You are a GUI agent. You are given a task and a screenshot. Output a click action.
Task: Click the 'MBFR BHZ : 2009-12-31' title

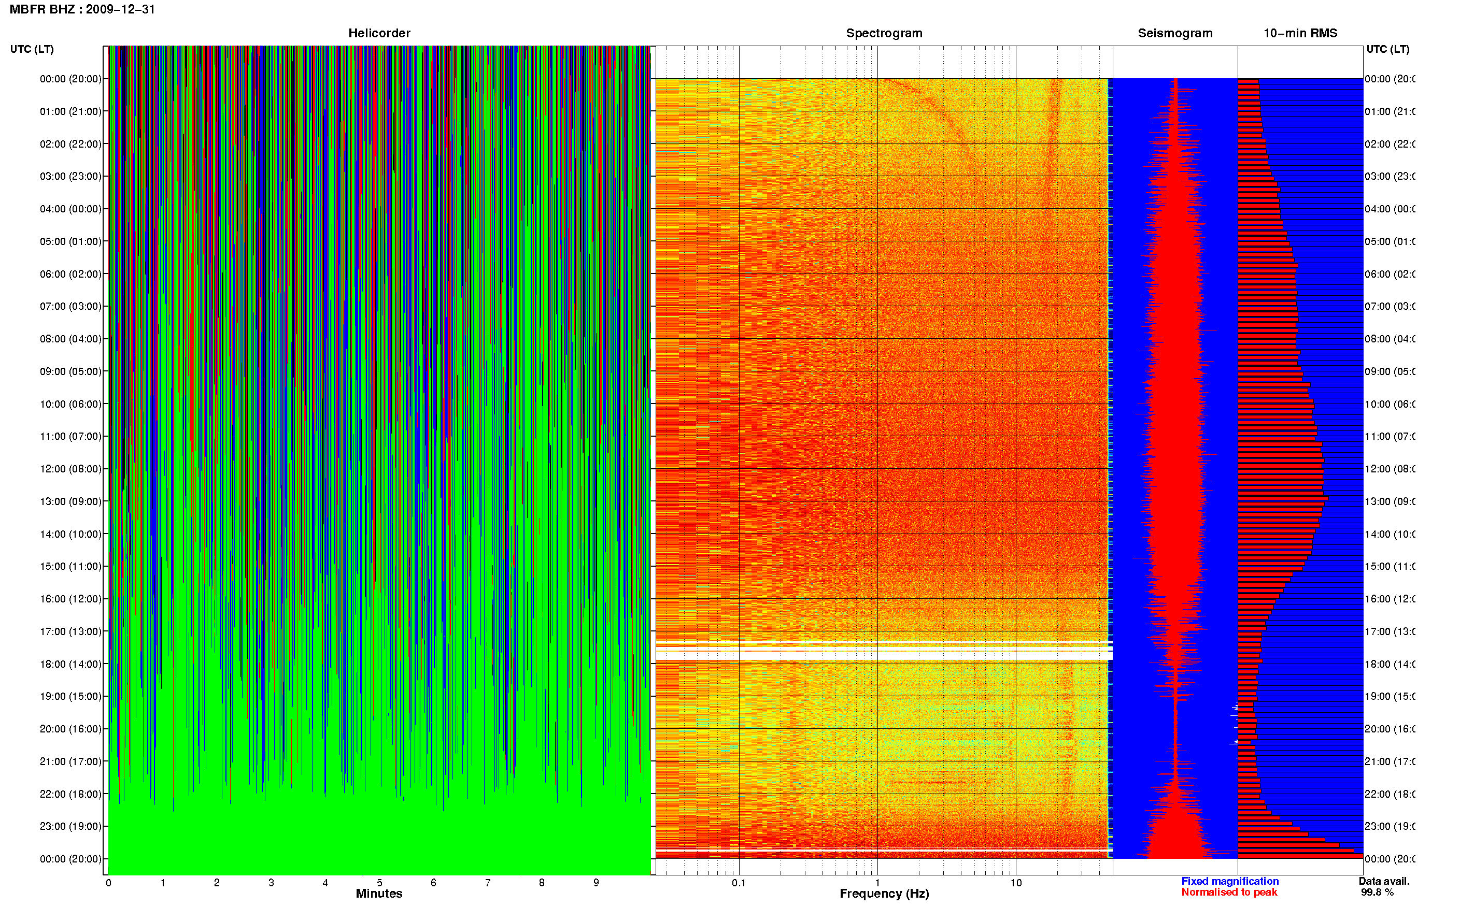[x=82, y=10]
